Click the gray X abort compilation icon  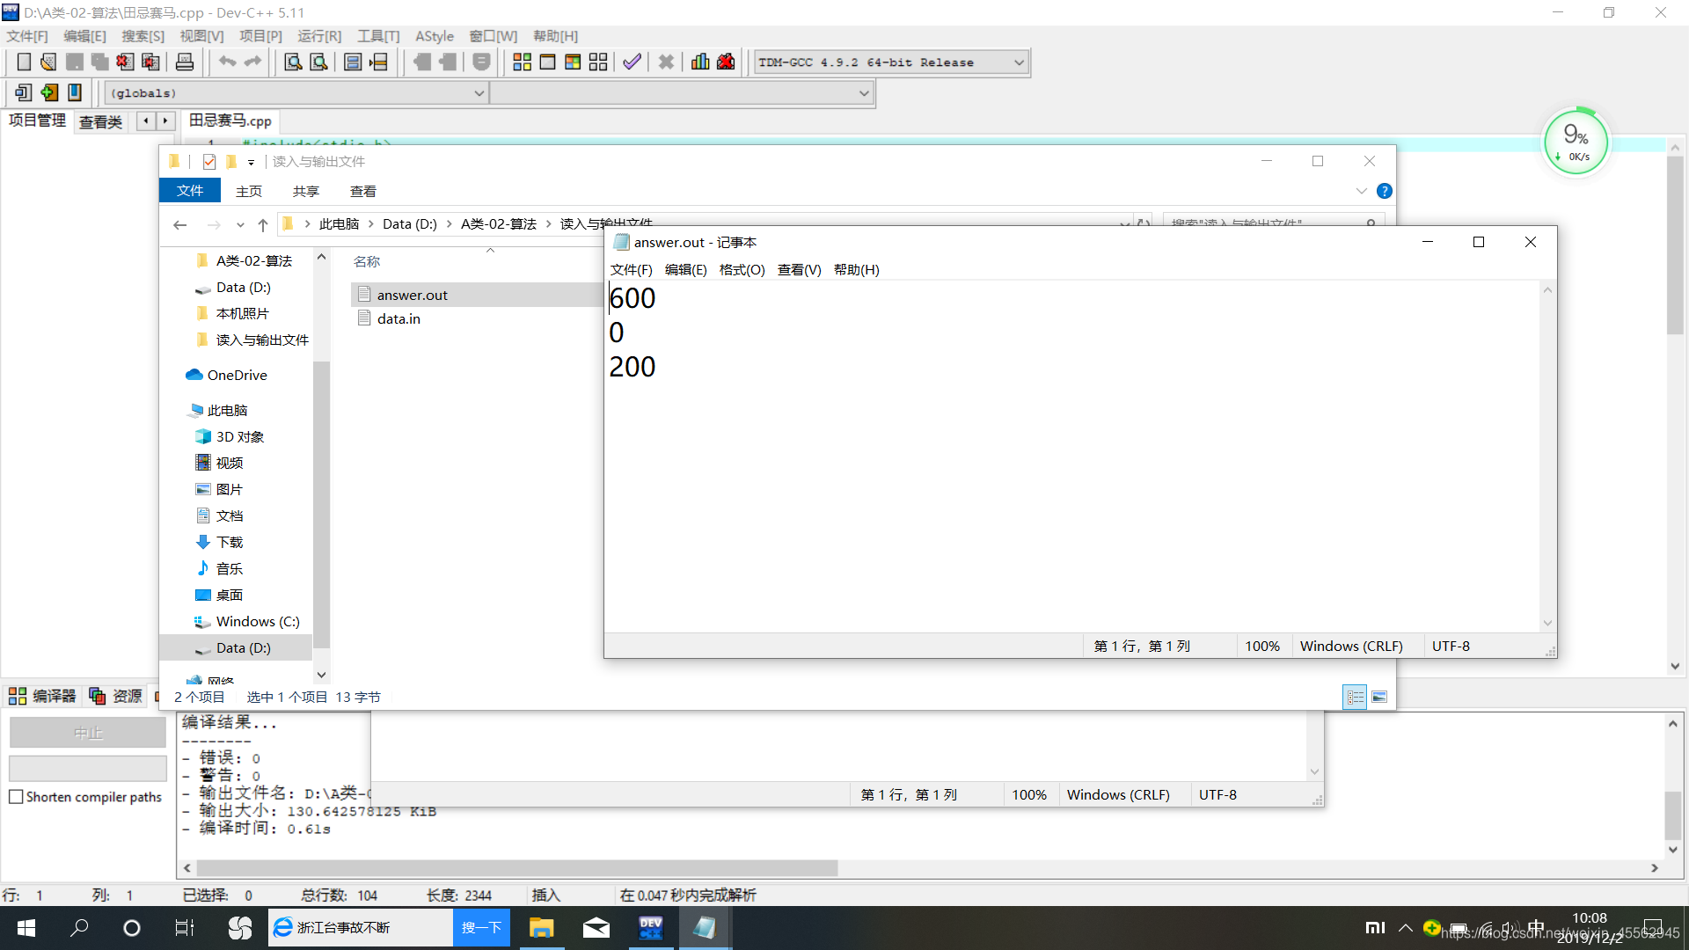tap(666, 62)
